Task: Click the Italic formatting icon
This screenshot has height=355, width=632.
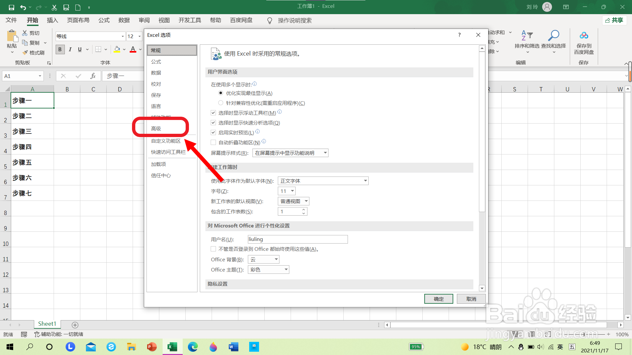Action: tap(70, 50)
